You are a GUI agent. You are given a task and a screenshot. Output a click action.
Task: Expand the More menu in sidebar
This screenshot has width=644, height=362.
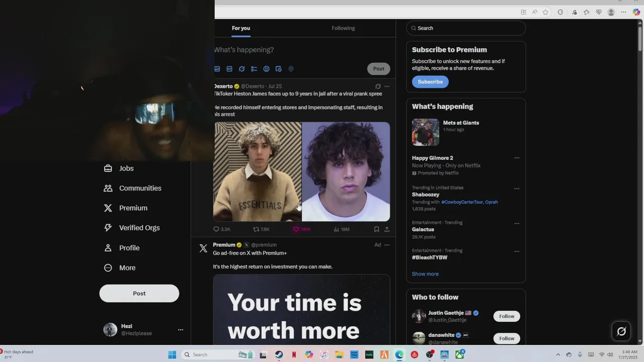[120, 268]
